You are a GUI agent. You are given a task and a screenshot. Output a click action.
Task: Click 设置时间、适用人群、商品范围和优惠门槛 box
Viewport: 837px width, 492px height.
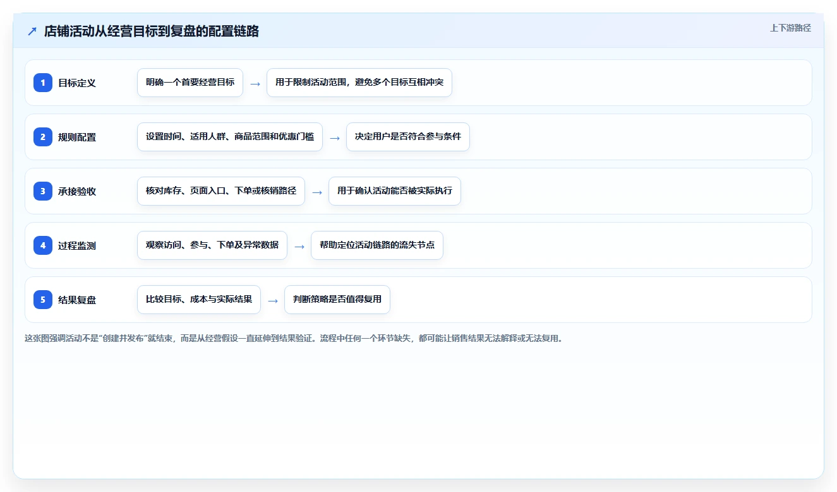[230, 137]
